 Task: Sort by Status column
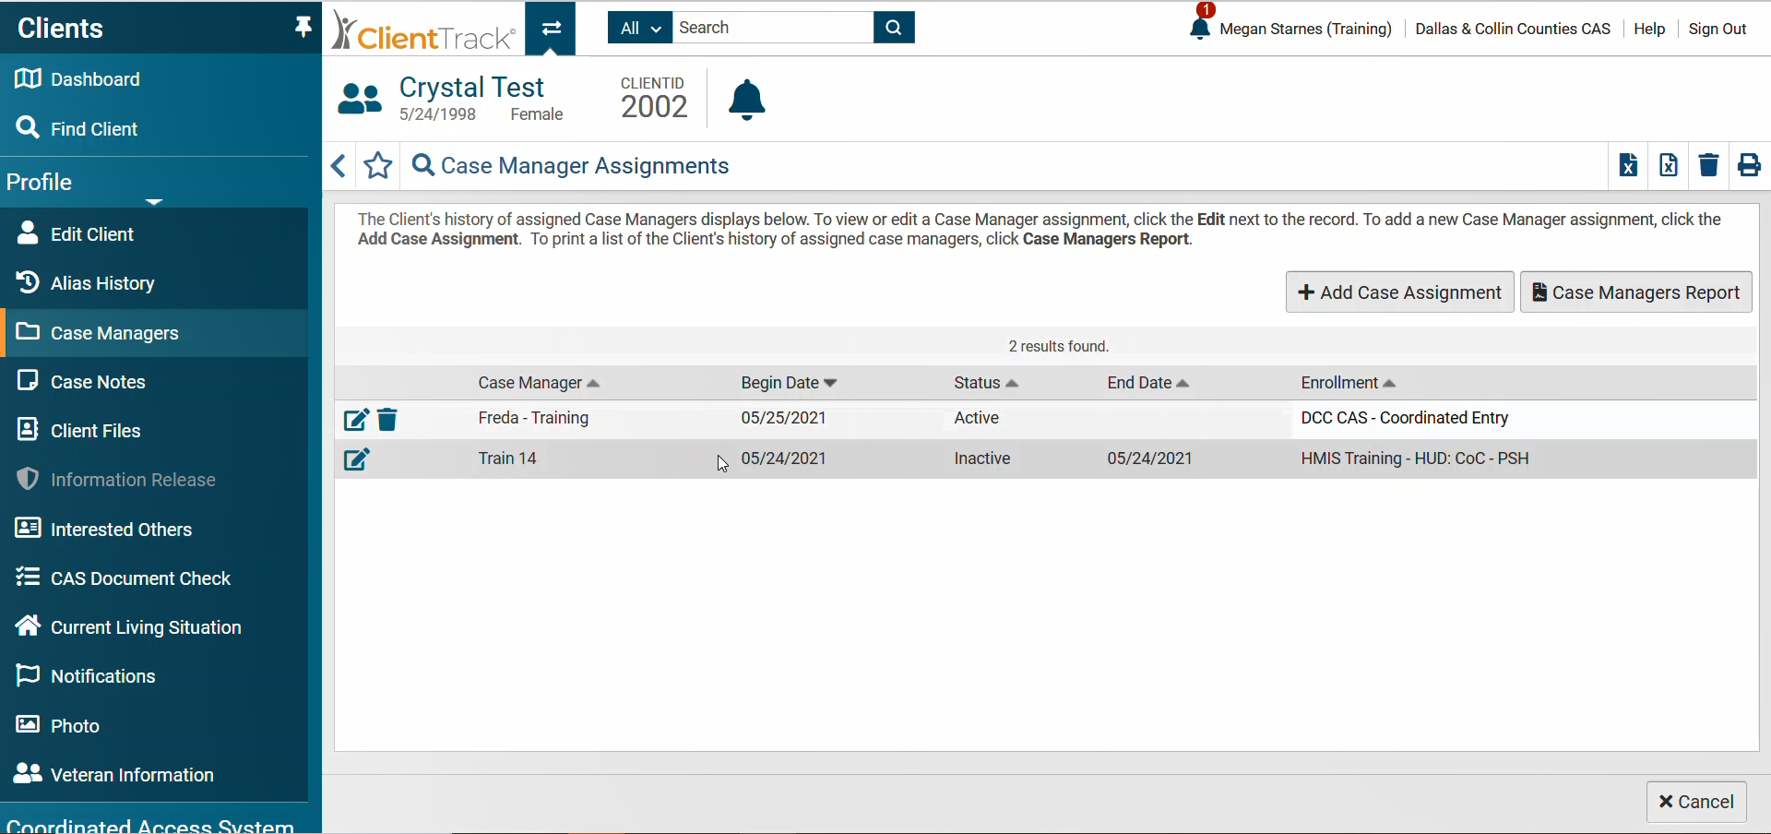point(986,383)
